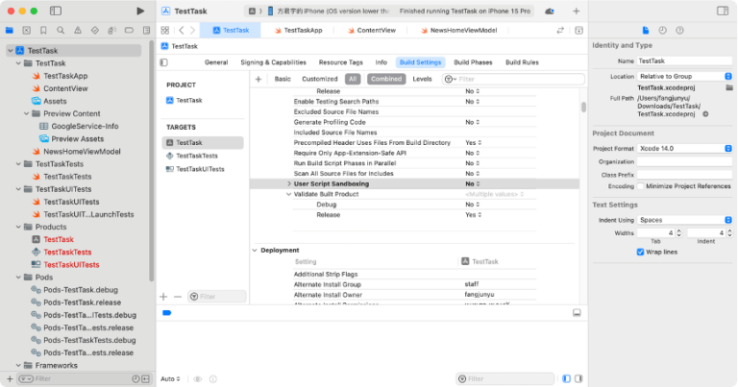Reveal project Full Path folder icon
The width and height of the screenshot is (738, 387).
[705, 113]
